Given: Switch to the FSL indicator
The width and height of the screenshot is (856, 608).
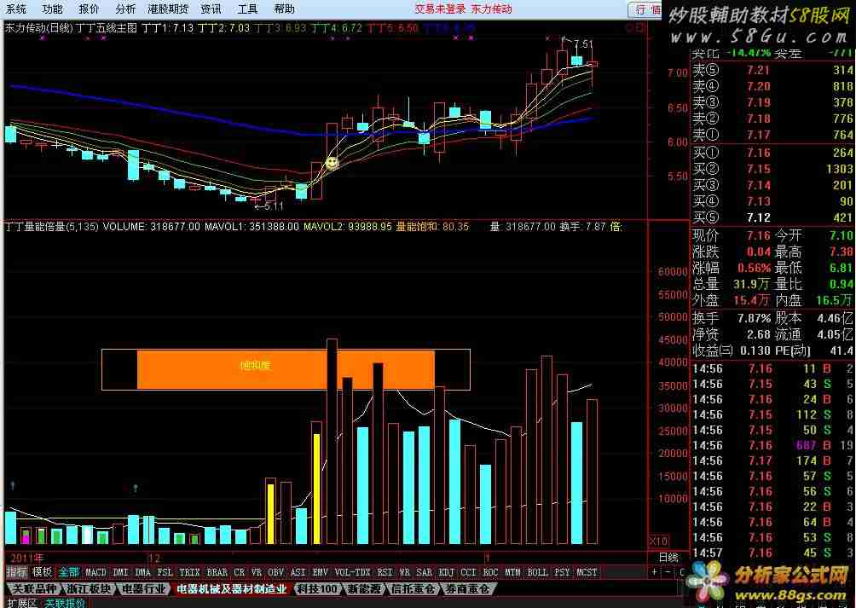Looking at the screenshot, I should coord(165,572).
